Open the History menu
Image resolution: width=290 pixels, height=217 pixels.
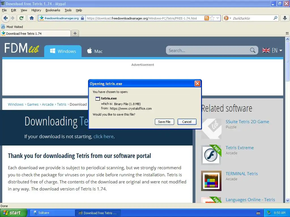click(36, 10)
